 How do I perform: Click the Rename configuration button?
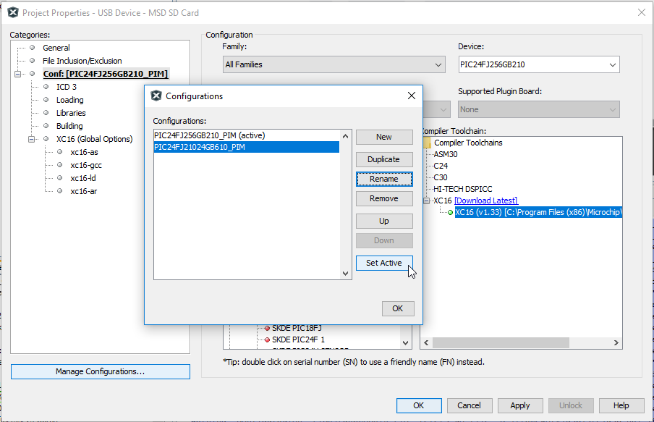pos(384,179)
